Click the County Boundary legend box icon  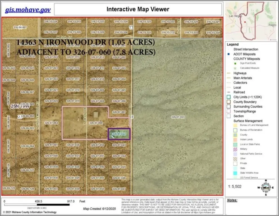229,102
